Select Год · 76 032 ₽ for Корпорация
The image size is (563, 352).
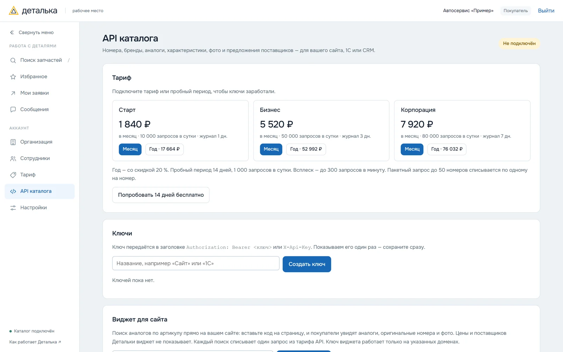click(447, 149)
